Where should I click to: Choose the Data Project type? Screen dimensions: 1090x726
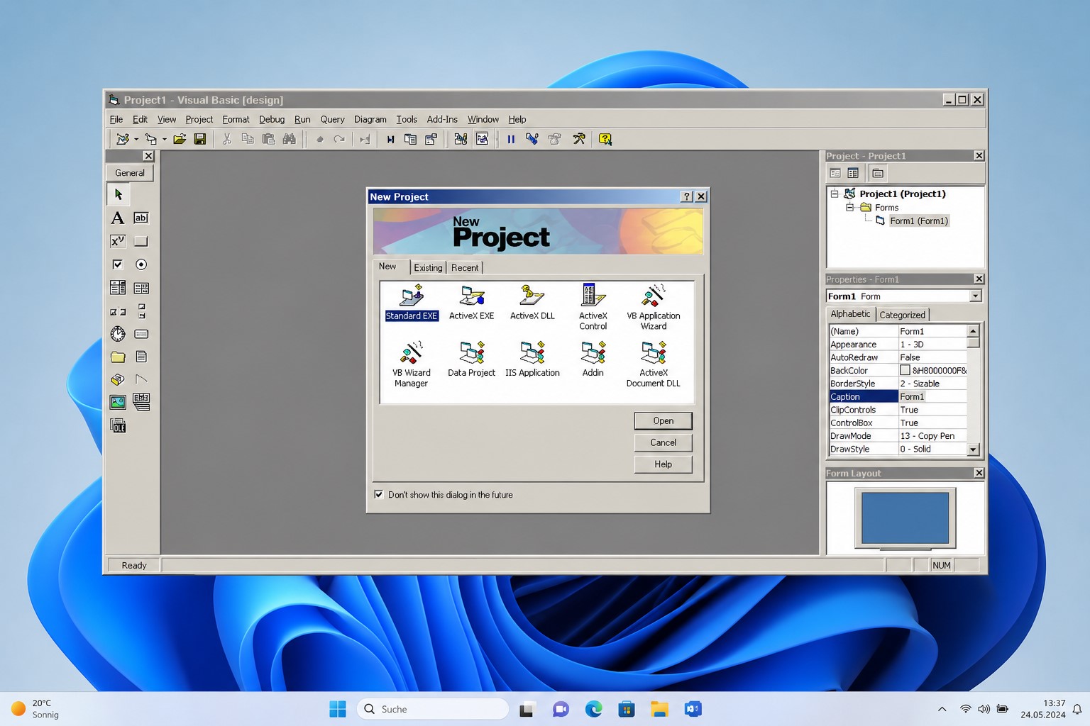pyautogui.click(x=472, y=359)
